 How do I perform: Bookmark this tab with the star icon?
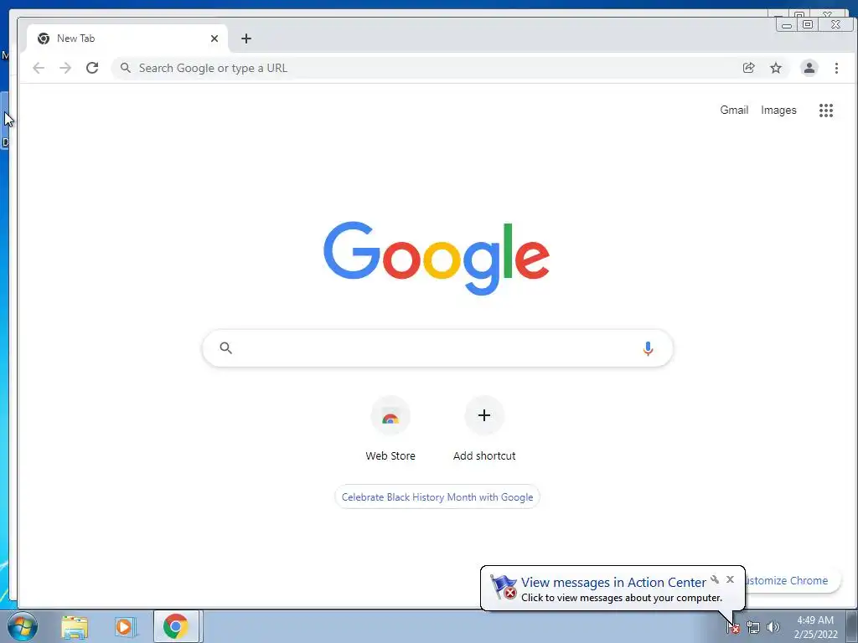tap(775, 68)
